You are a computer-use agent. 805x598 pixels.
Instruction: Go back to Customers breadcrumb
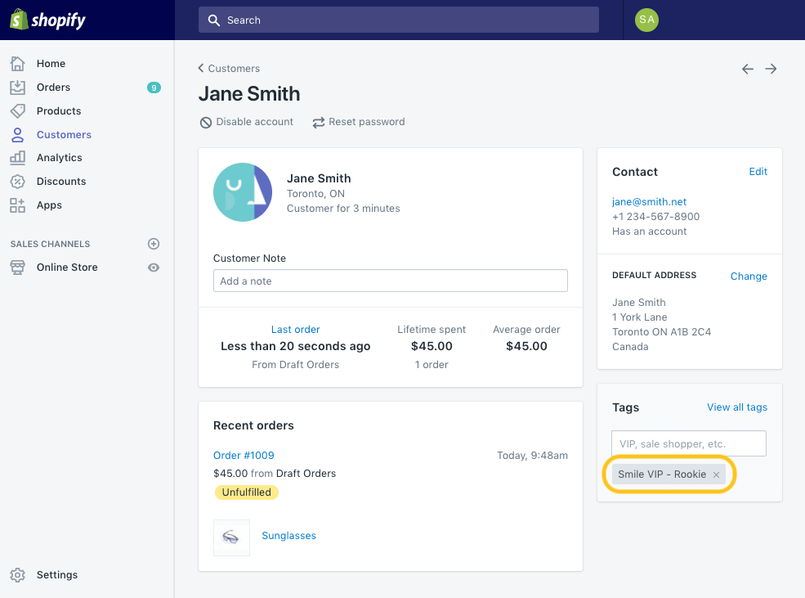coord(229,69)
